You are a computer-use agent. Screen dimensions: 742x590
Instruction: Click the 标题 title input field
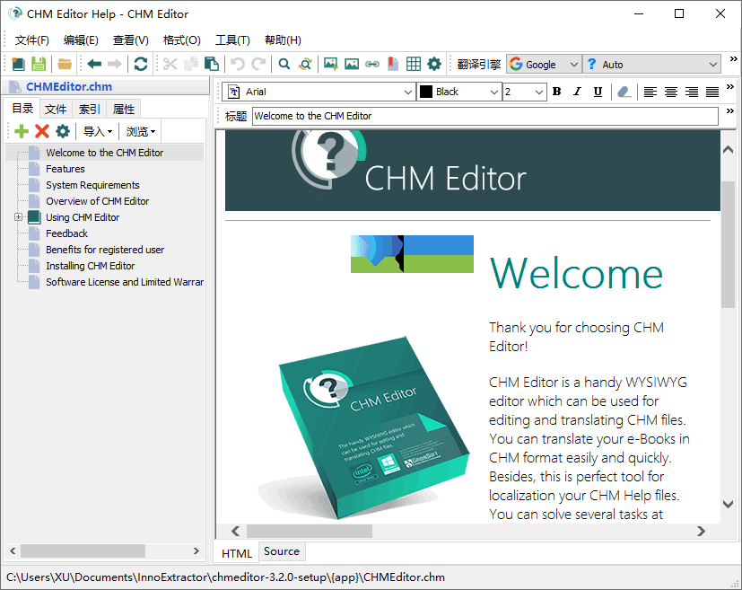[485, 116]
